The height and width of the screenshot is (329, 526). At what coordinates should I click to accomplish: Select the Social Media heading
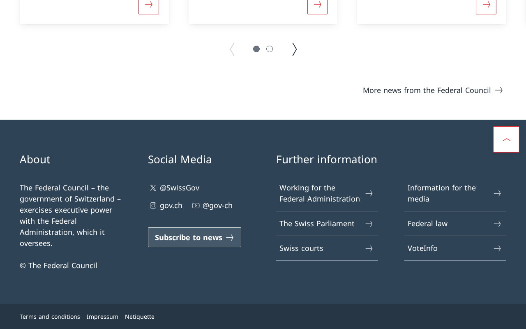pos(180,159)
